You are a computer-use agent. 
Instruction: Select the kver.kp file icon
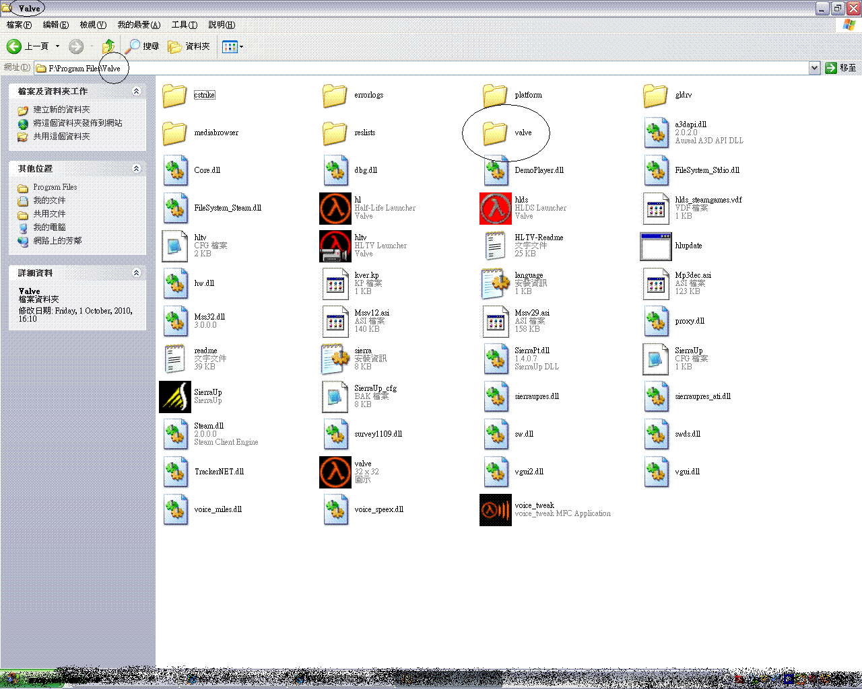[x=335, y=284]
